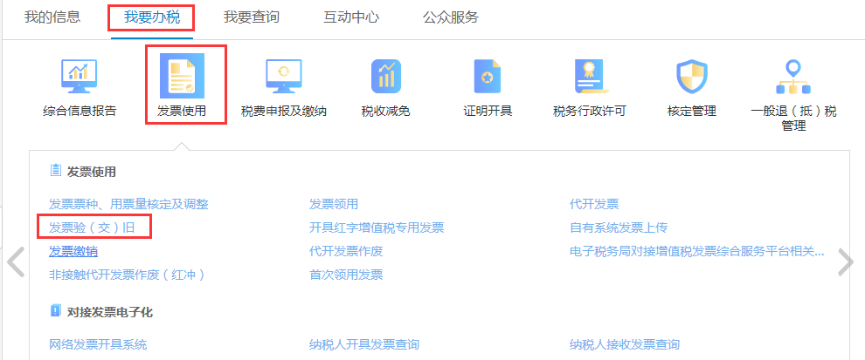Switch to the 我要查询 tab
865x360 pixels.
pos(252,17)
